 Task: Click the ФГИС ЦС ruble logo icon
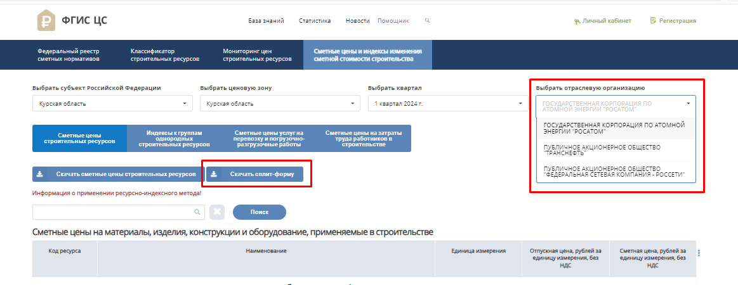[46, 21]
